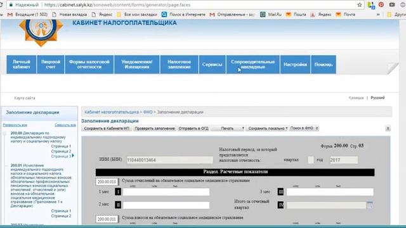Click 'Развернуть все' link
406x228 pixels.
pos(15,125)
